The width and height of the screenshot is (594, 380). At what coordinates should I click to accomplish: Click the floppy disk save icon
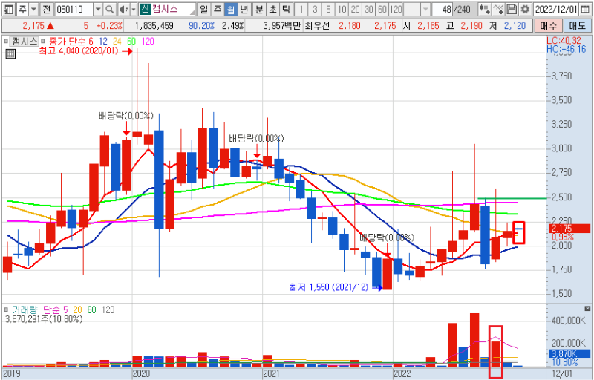[x=512, y=9]
